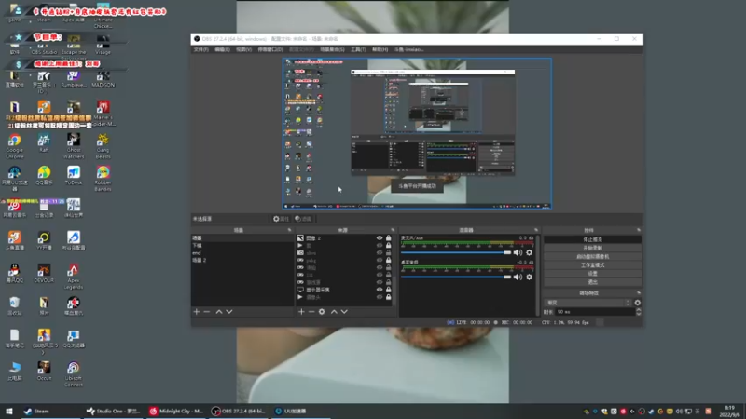This screenshot has height=419, width=746.
Task: Open Ghost Watchers desktop shortcut
Action: point(74,146)
